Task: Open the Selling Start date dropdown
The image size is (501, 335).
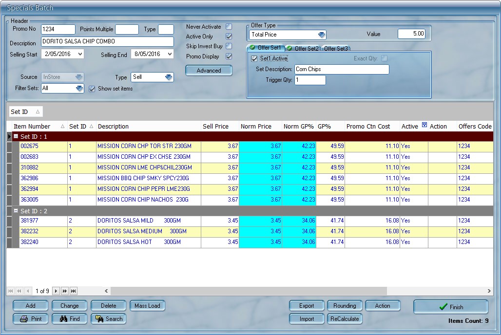Action: point(80,54)
